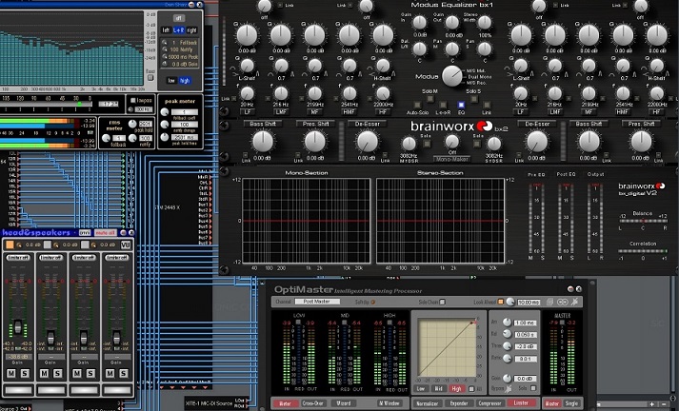Click the -2.0 dB threshold value field in OptiMaster
This screenshot has height=411, width=679.
click(x=526, y=346)
